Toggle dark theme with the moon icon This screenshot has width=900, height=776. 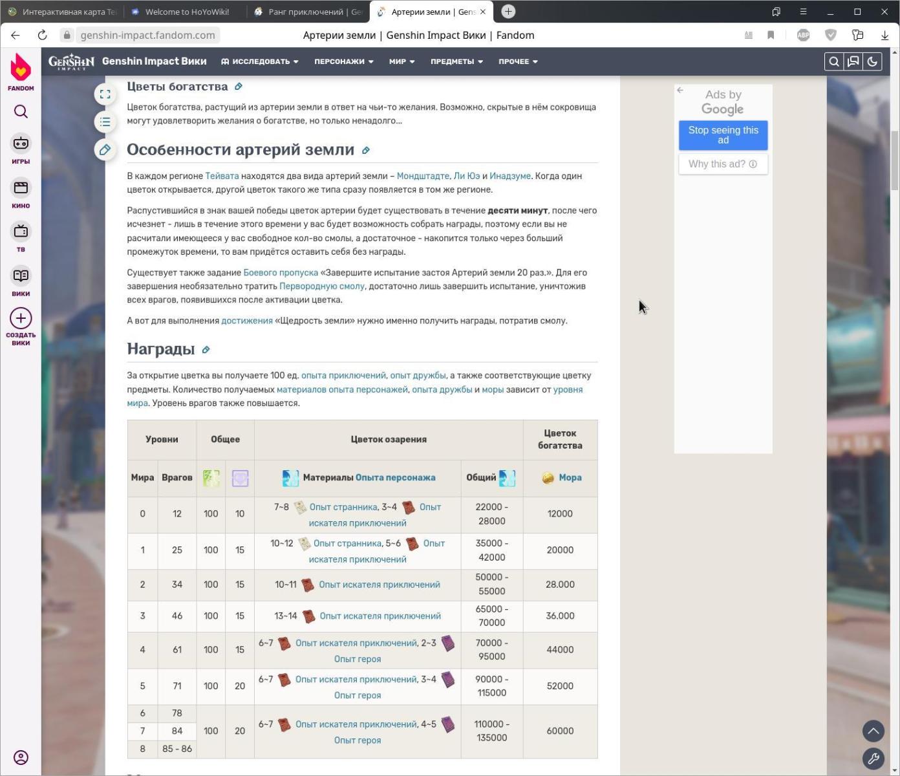pos(872,61)
